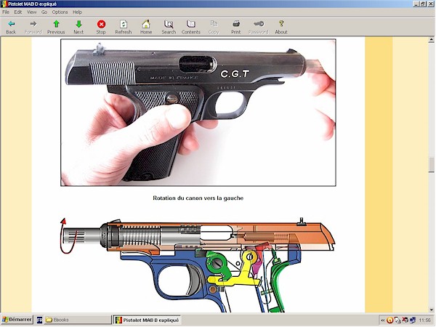The image size is (436, 327).
Task: Open the Help menu
Action: pyautogui.click(x=77, y=12)
